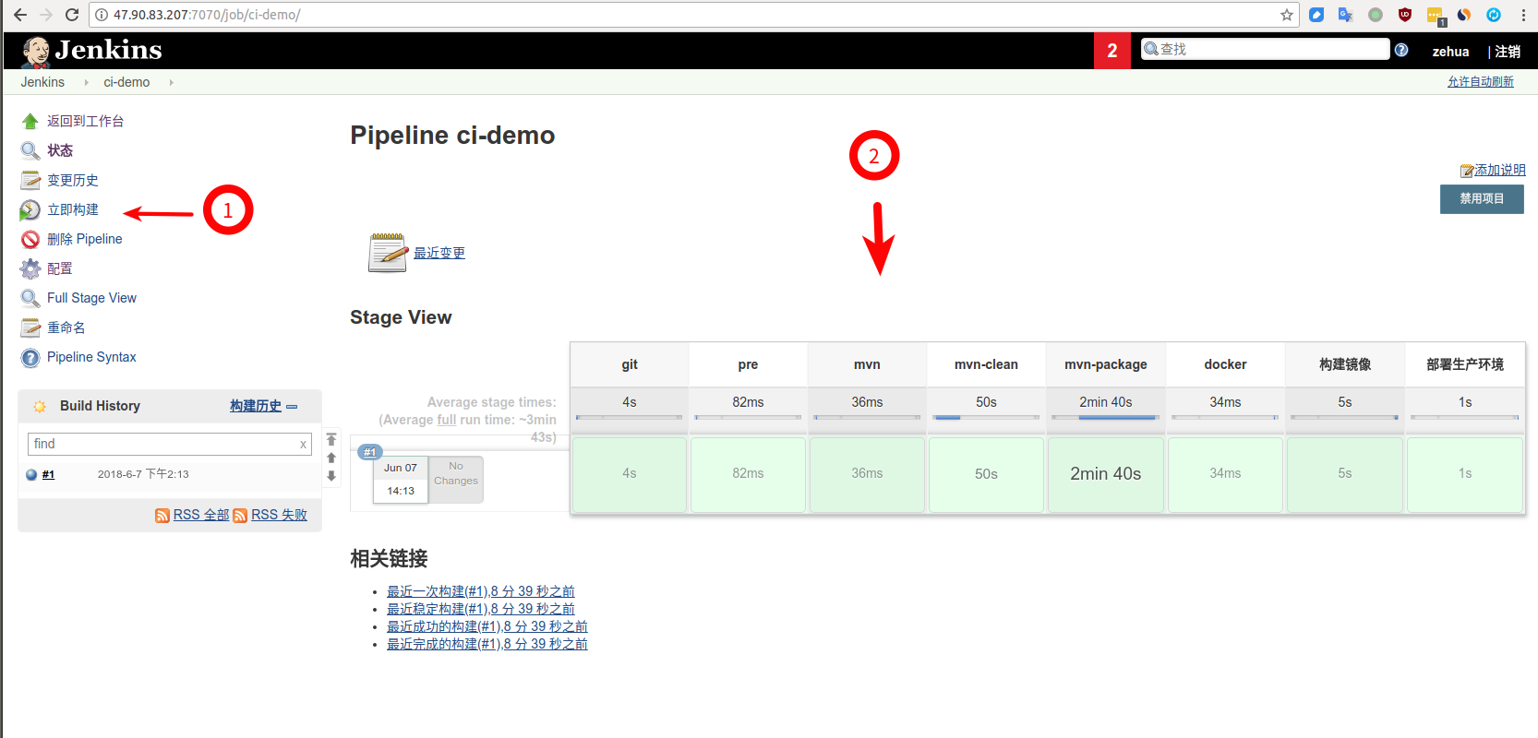The width and height of the screenshot is (1538, 738).
Task: Click the RSS icon beside RSS 失败
Action: coord(240,516)
